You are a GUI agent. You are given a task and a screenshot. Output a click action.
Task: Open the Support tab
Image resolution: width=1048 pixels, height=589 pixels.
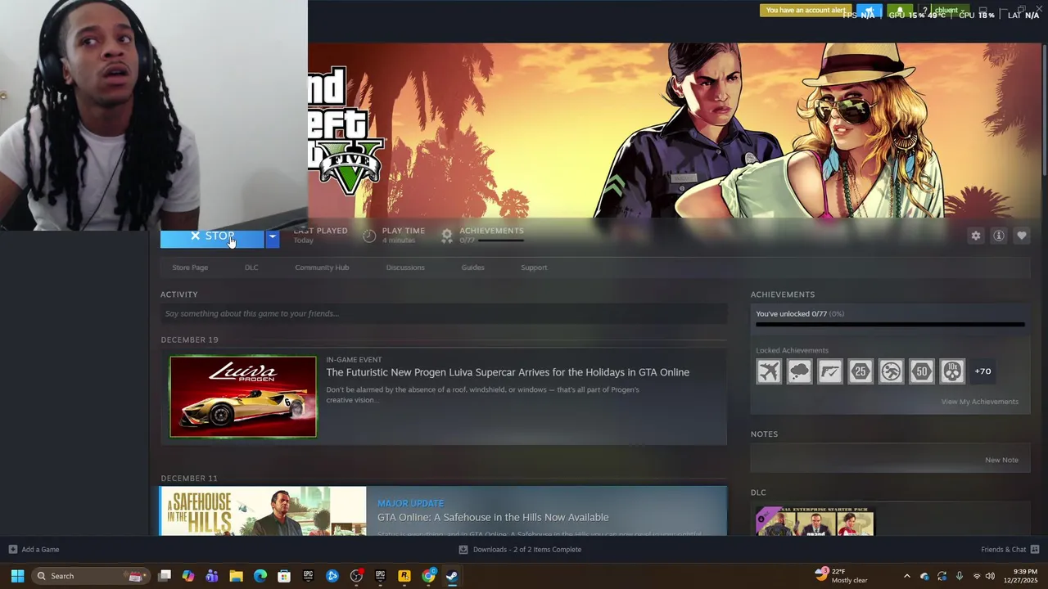coord(534,268)
